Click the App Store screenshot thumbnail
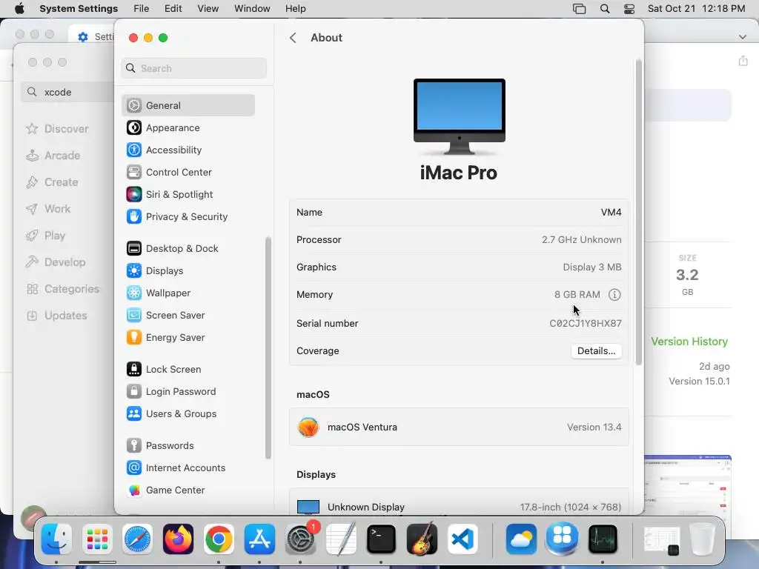The height and width of the screenshot is (569, 759). pyautogui.click(x=688, y=485)
